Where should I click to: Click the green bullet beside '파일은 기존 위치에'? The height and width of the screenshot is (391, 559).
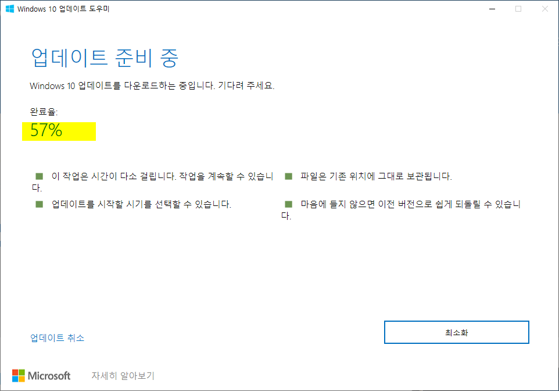289,176
